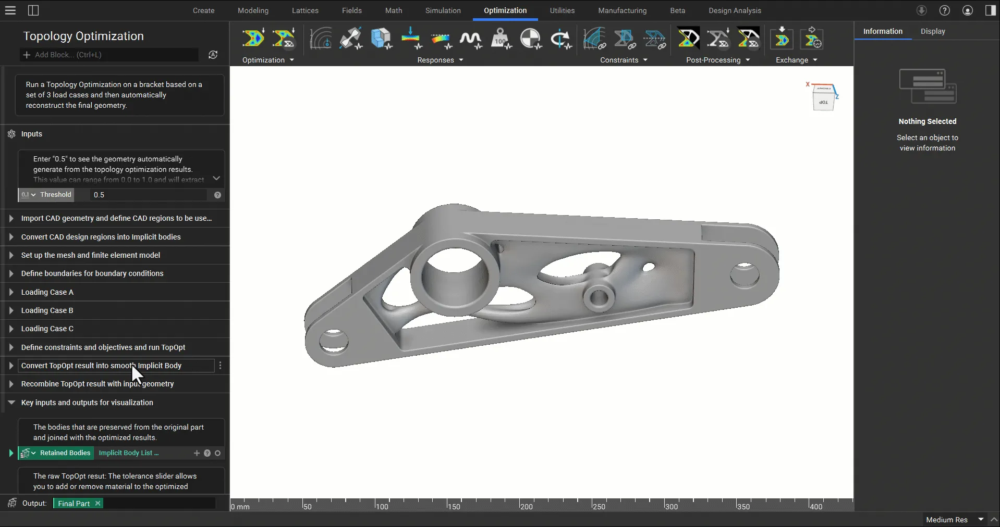The width and height of the screenshot is (1000, 527).
Task: Select the beam stretch response icon
Action: point(351,39)
